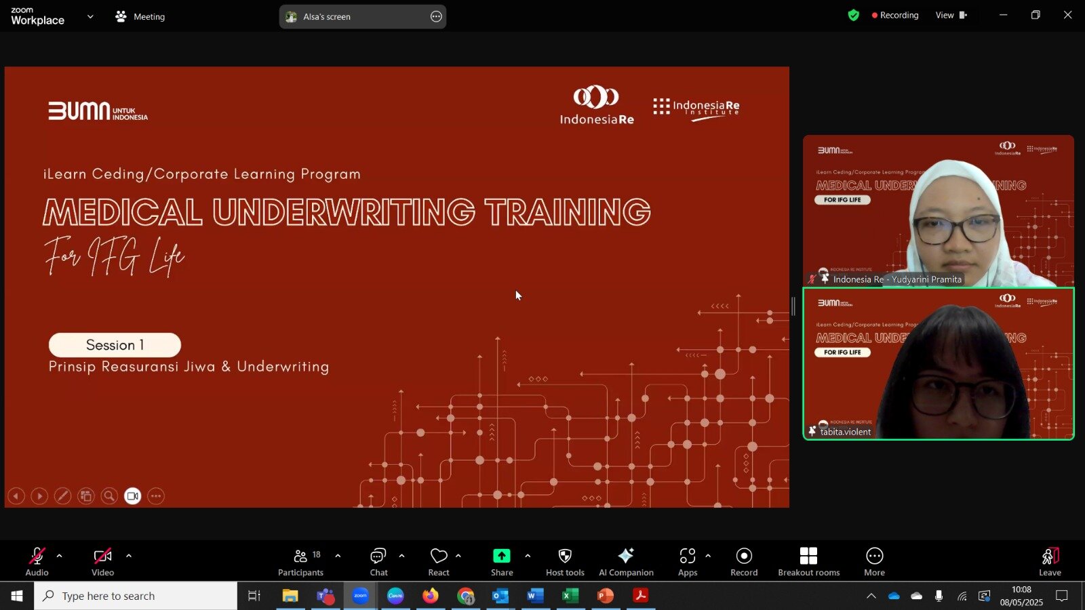
Task: Click the system tray microphone icon
Action: tap(939, 596)
